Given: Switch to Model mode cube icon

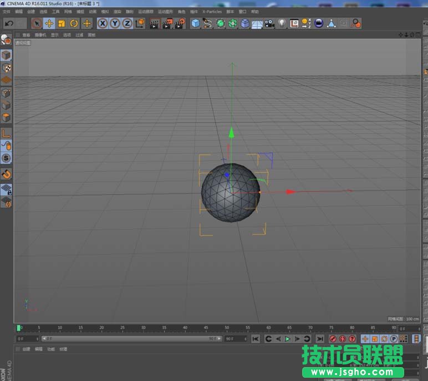Looking at the screenshot, I should tap(6, 55).
